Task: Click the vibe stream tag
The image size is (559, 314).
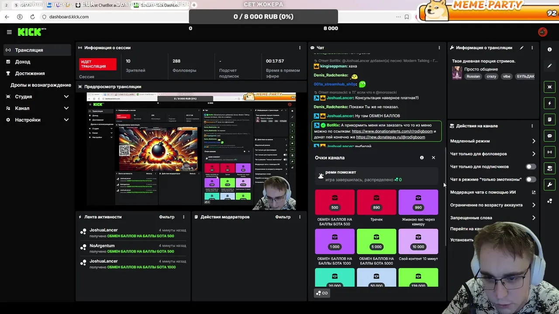Action: tap(507, 76)
